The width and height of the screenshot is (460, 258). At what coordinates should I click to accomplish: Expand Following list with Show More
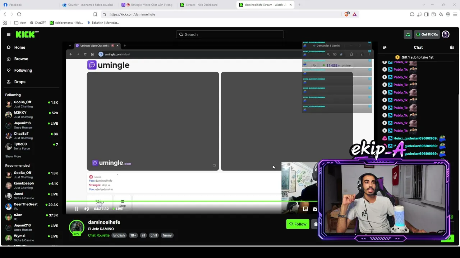pyautogui.click(x=13, y=157)
